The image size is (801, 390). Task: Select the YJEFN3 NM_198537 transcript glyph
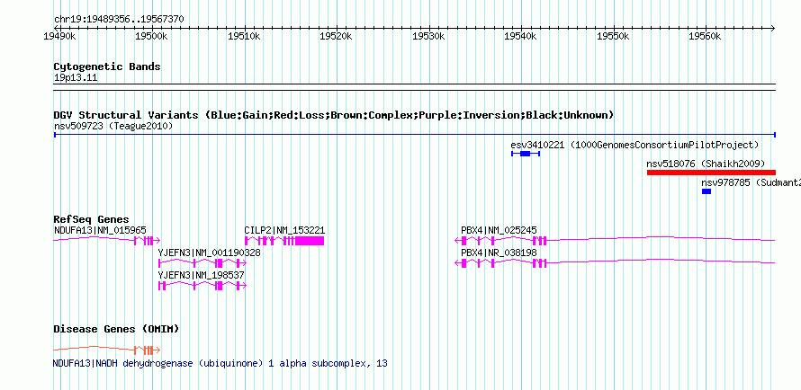202,286
